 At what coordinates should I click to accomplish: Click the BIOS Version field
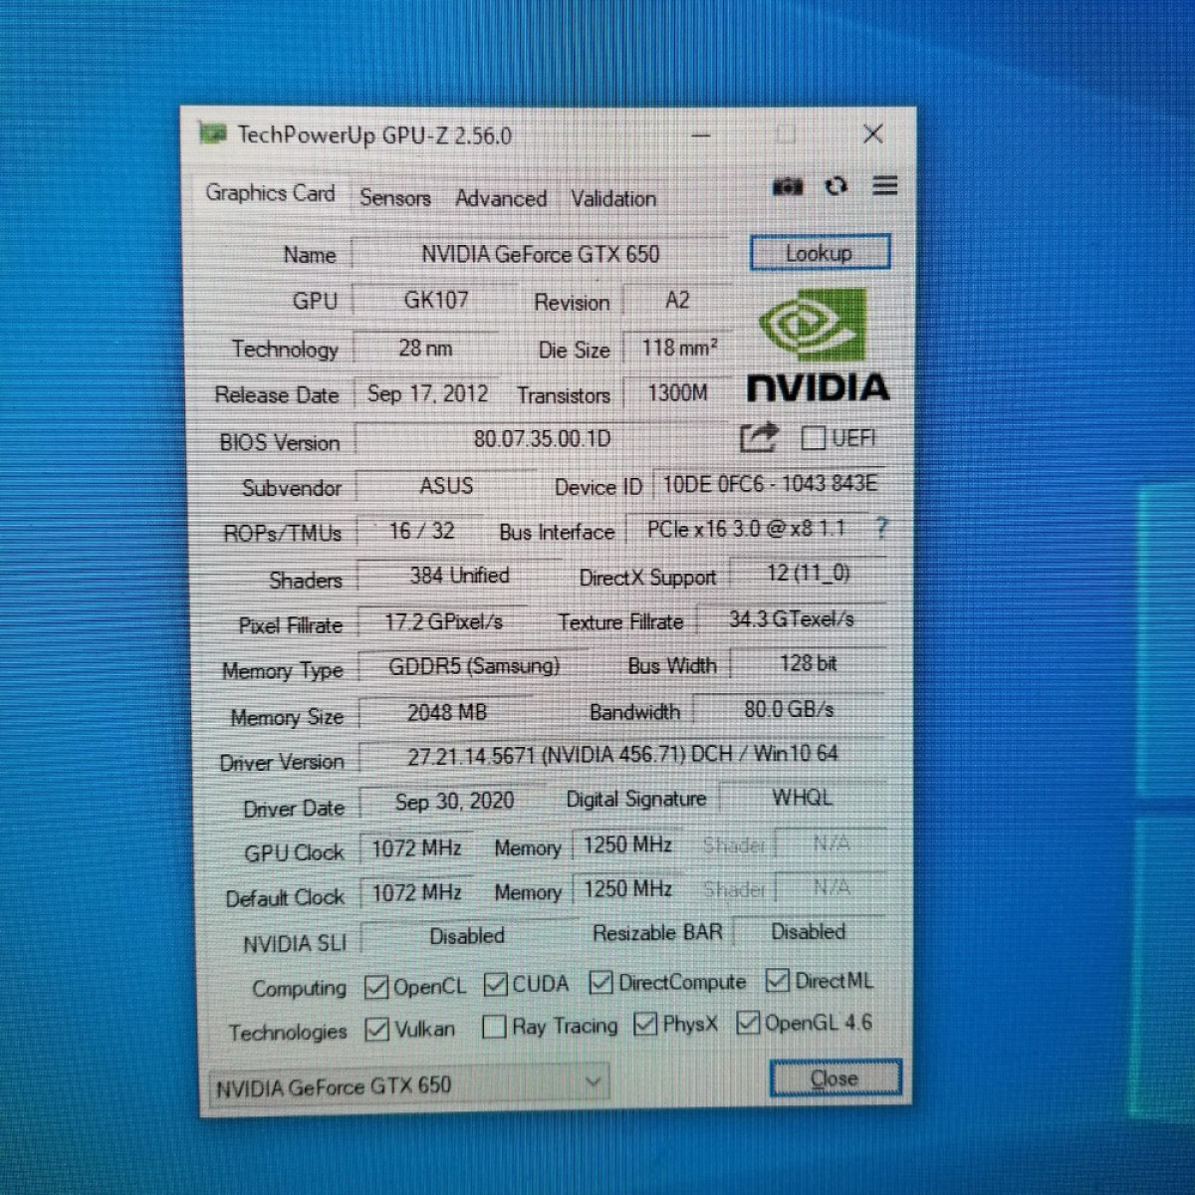click(x=543, y=439)
